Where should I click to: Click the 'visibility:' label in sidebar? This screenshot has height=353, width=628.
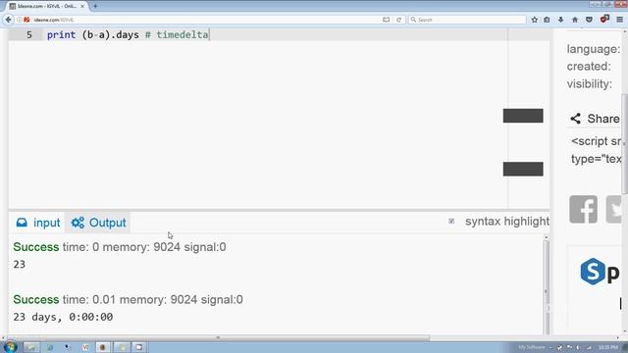coord(590,84)
